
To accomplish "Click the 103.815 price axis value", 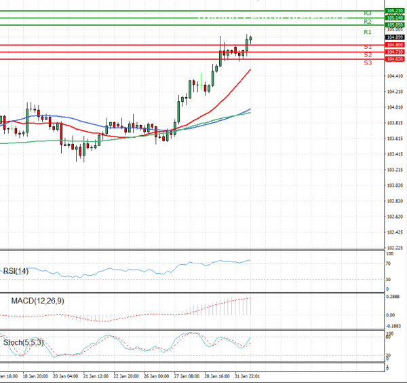I will point(395,123).
